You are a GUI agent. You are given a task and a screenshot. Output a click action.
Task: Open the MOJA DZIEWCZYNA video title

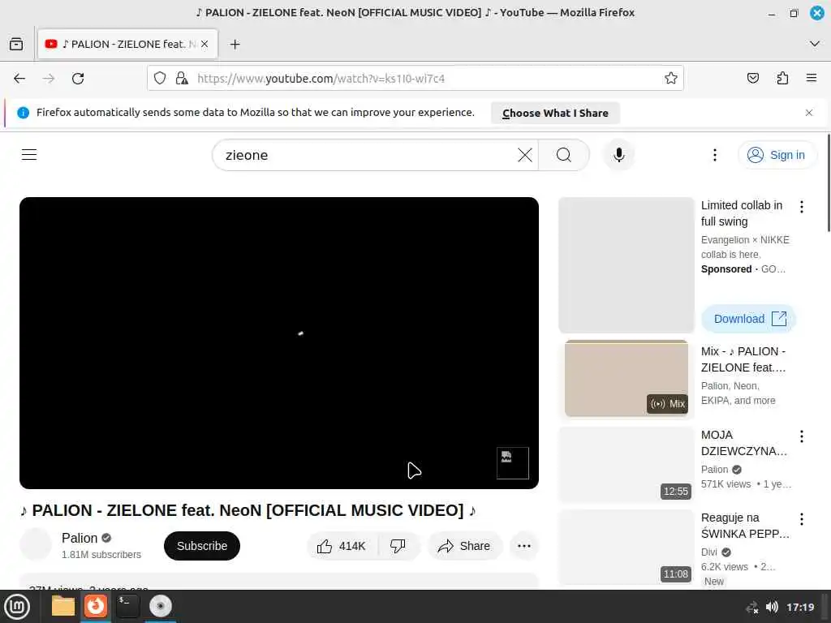pos(743,443)
